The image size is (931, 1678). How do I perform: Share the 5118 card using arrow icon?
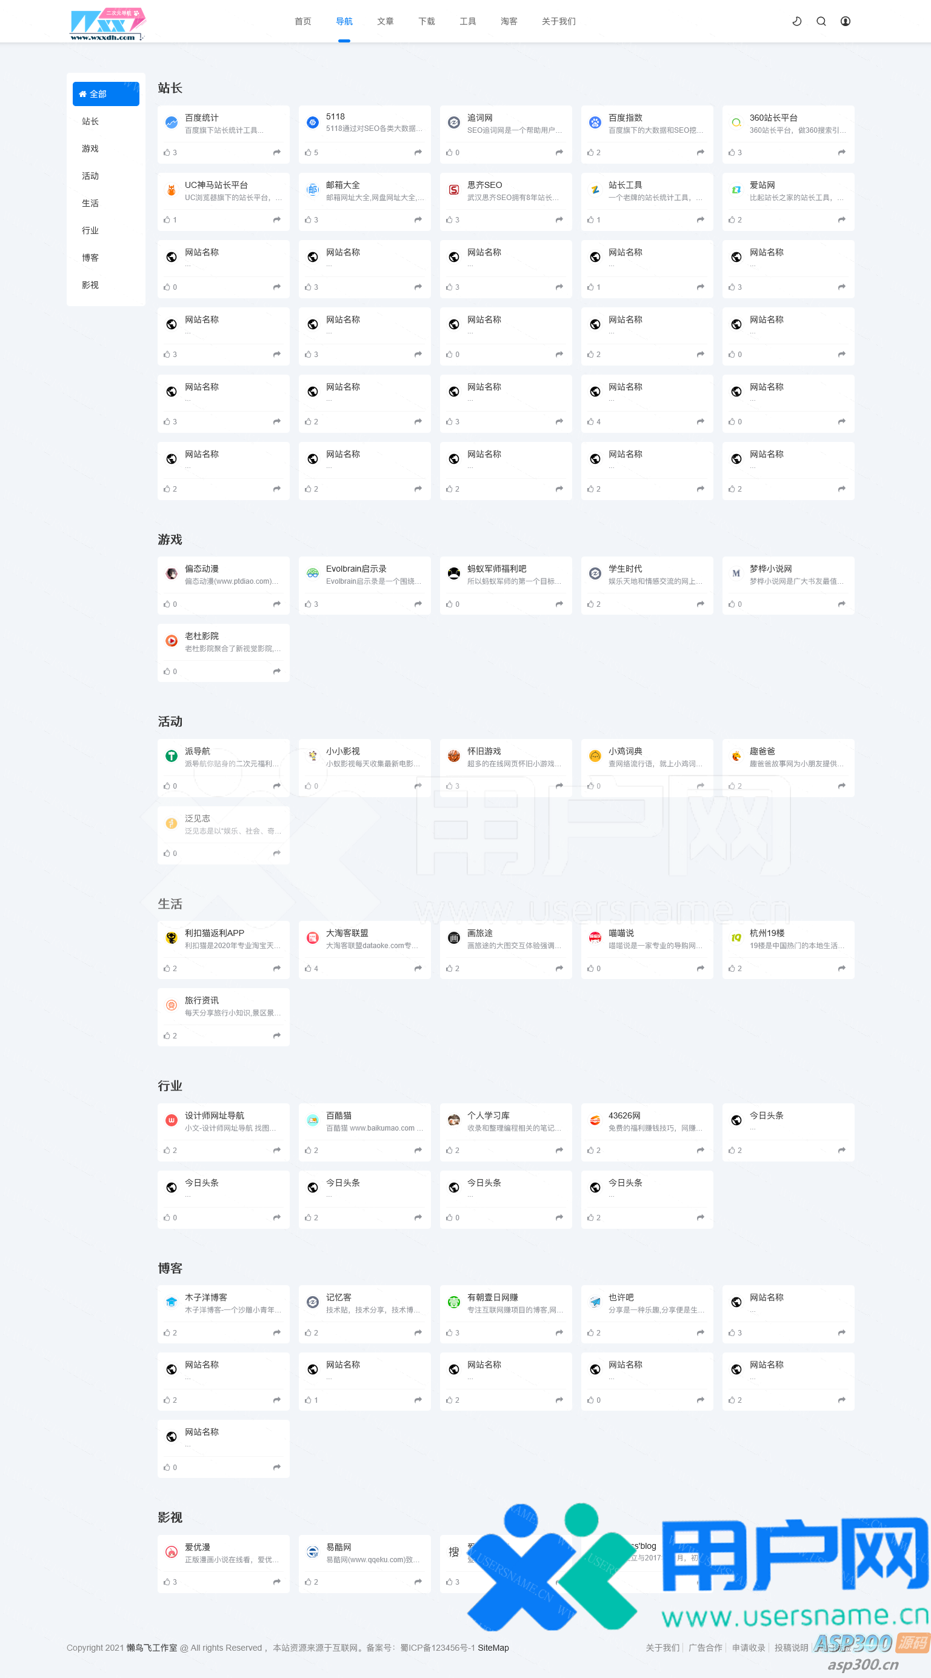pyautogui.click(x=418, y=152)
